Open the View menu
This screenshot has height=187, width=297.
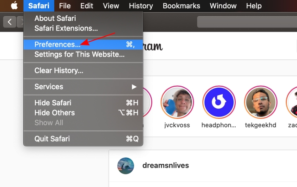111,6
